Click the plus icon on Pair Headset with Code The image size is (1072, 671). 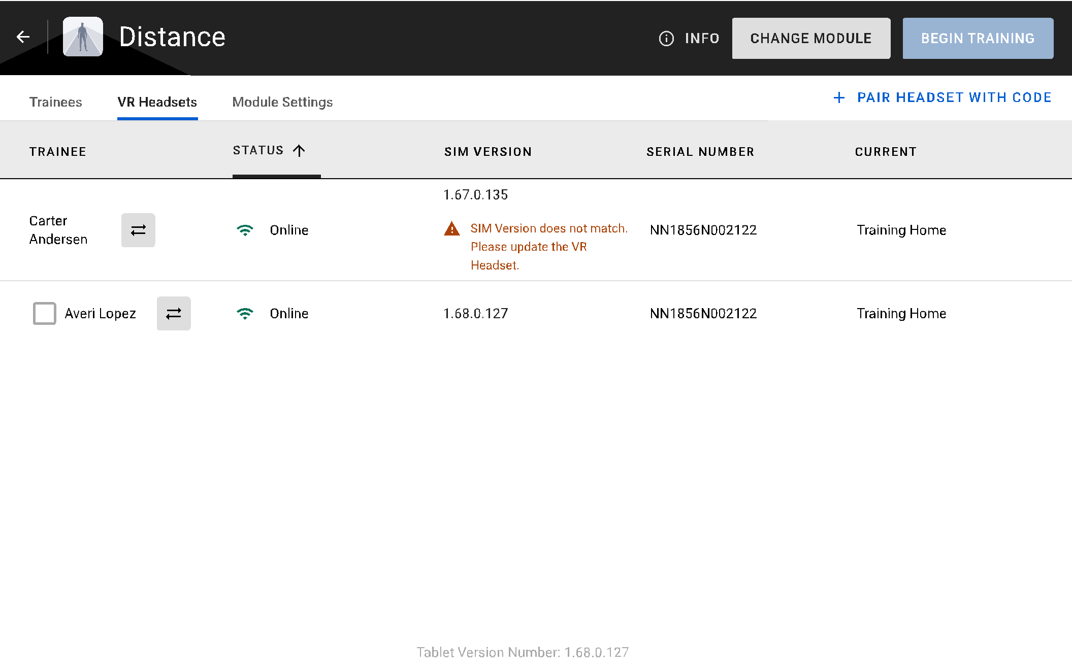point(839,97)
